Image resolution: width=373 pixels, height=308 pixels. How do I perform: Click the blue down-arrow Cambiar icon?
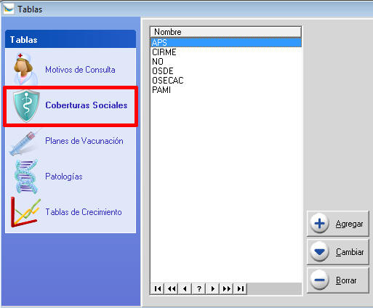(319, 252)
